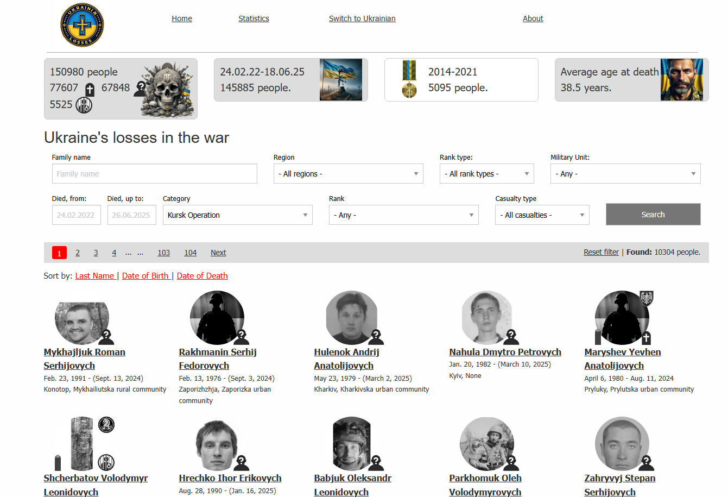
Task: Jump to results page 103
Action: click(164, 253)
